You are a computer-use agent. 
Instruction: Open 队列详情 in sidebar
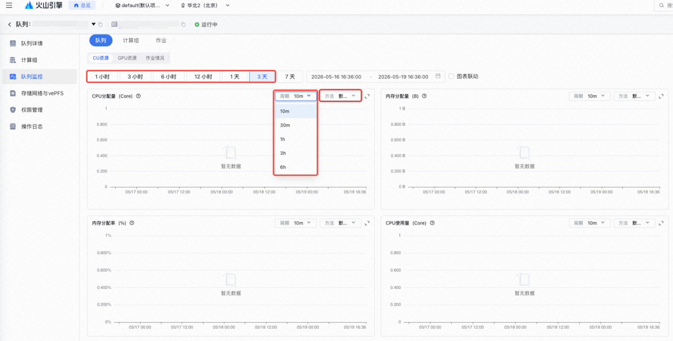40,43
